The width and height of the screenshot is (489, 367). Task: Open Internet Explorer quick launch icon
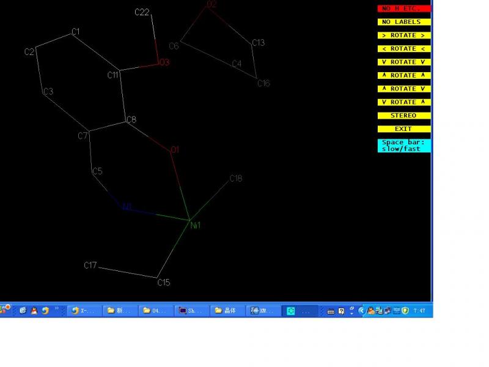point(23,311)
